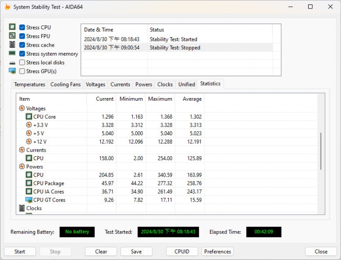
Task: Open the Currents tab
Action: pos(120,84)
